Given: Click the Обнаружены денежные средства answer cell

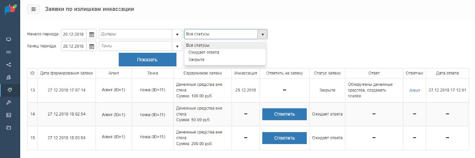Looking at the screenshot, I should pyautogui.click(x=374, y=90).
